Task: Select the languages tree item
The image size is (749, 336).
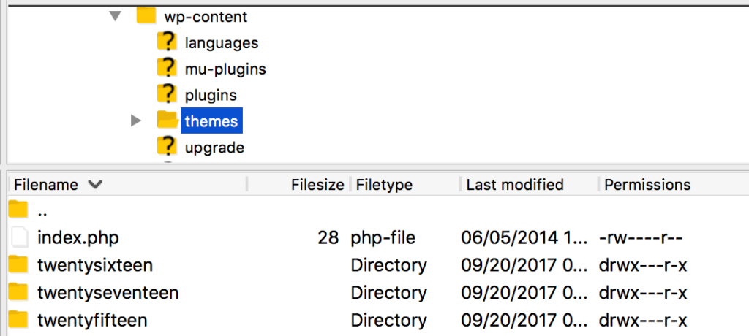Action: click(221, 43)
